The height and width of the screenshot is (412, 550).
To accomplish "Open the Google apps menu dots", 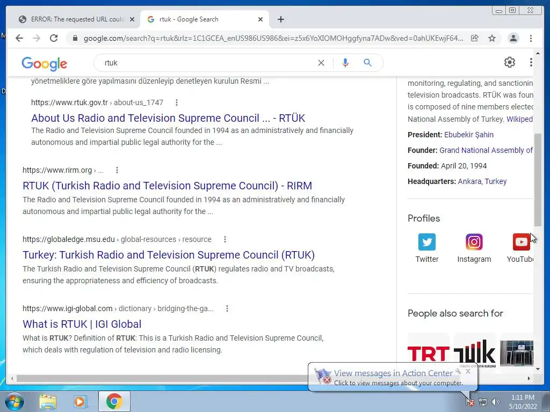I will click(x=531, y=62).
